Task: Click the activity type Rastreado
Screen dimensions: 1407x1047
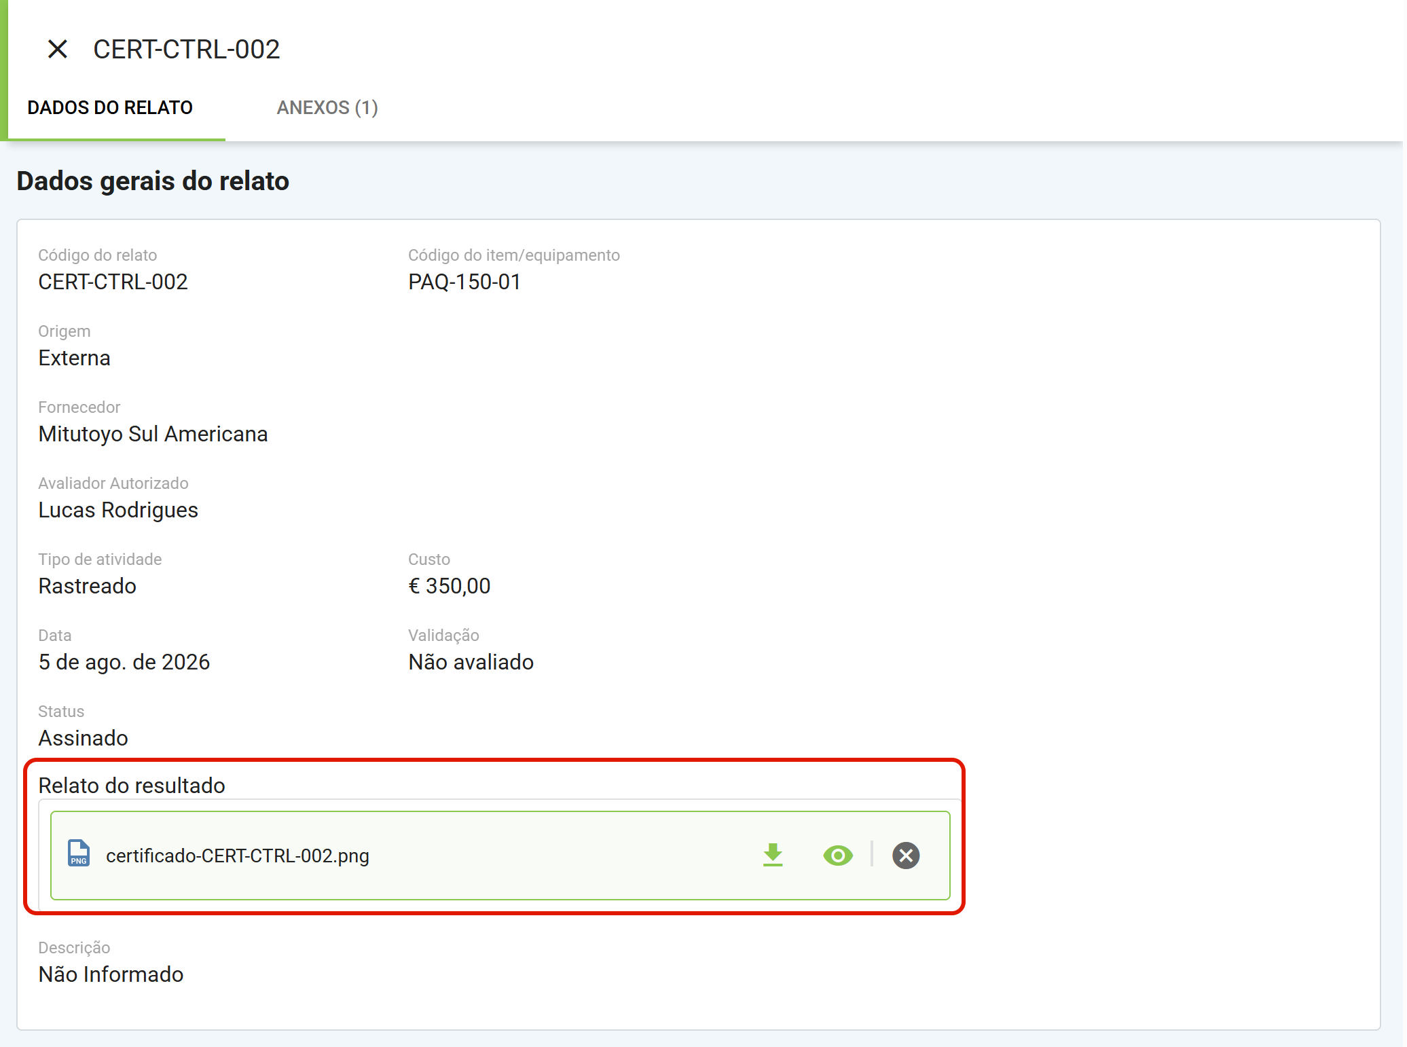Action: tap(87, 586)
